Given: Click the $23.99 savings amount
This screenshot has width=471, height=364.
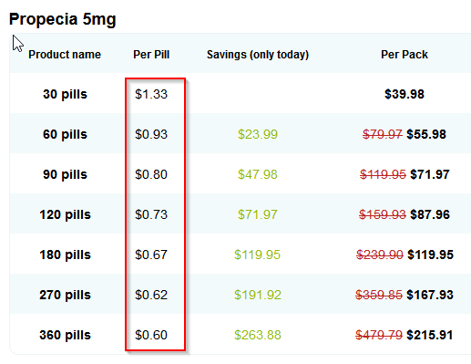Looking at the screenshot, I should 258,134.
